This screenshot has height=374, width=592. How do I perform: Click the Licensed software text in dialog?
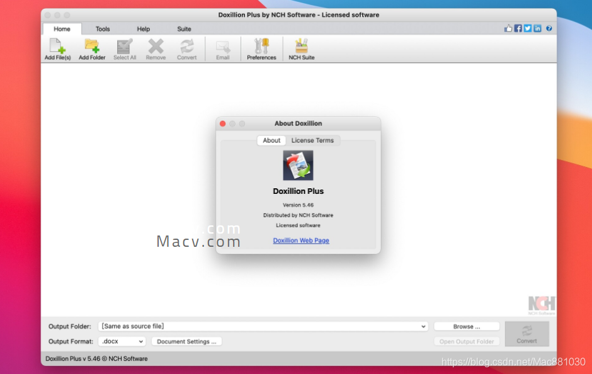(x=298, y=225)
